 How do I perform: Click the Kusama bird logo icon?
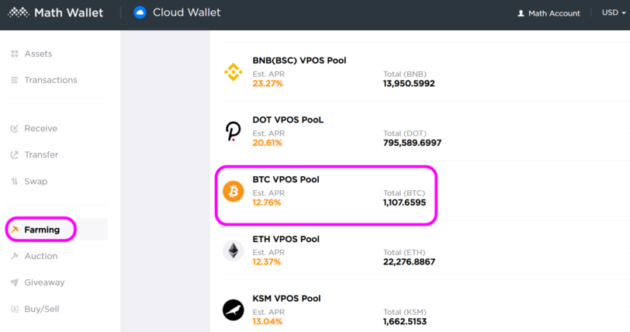[233, 310]
